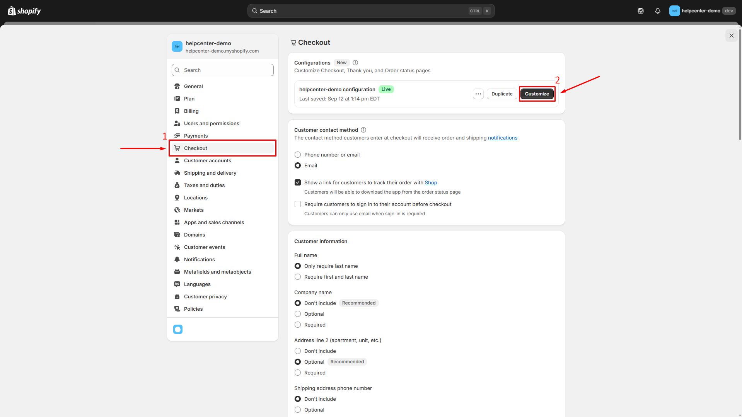Open Payments settings in sidebar

point(196,136)
